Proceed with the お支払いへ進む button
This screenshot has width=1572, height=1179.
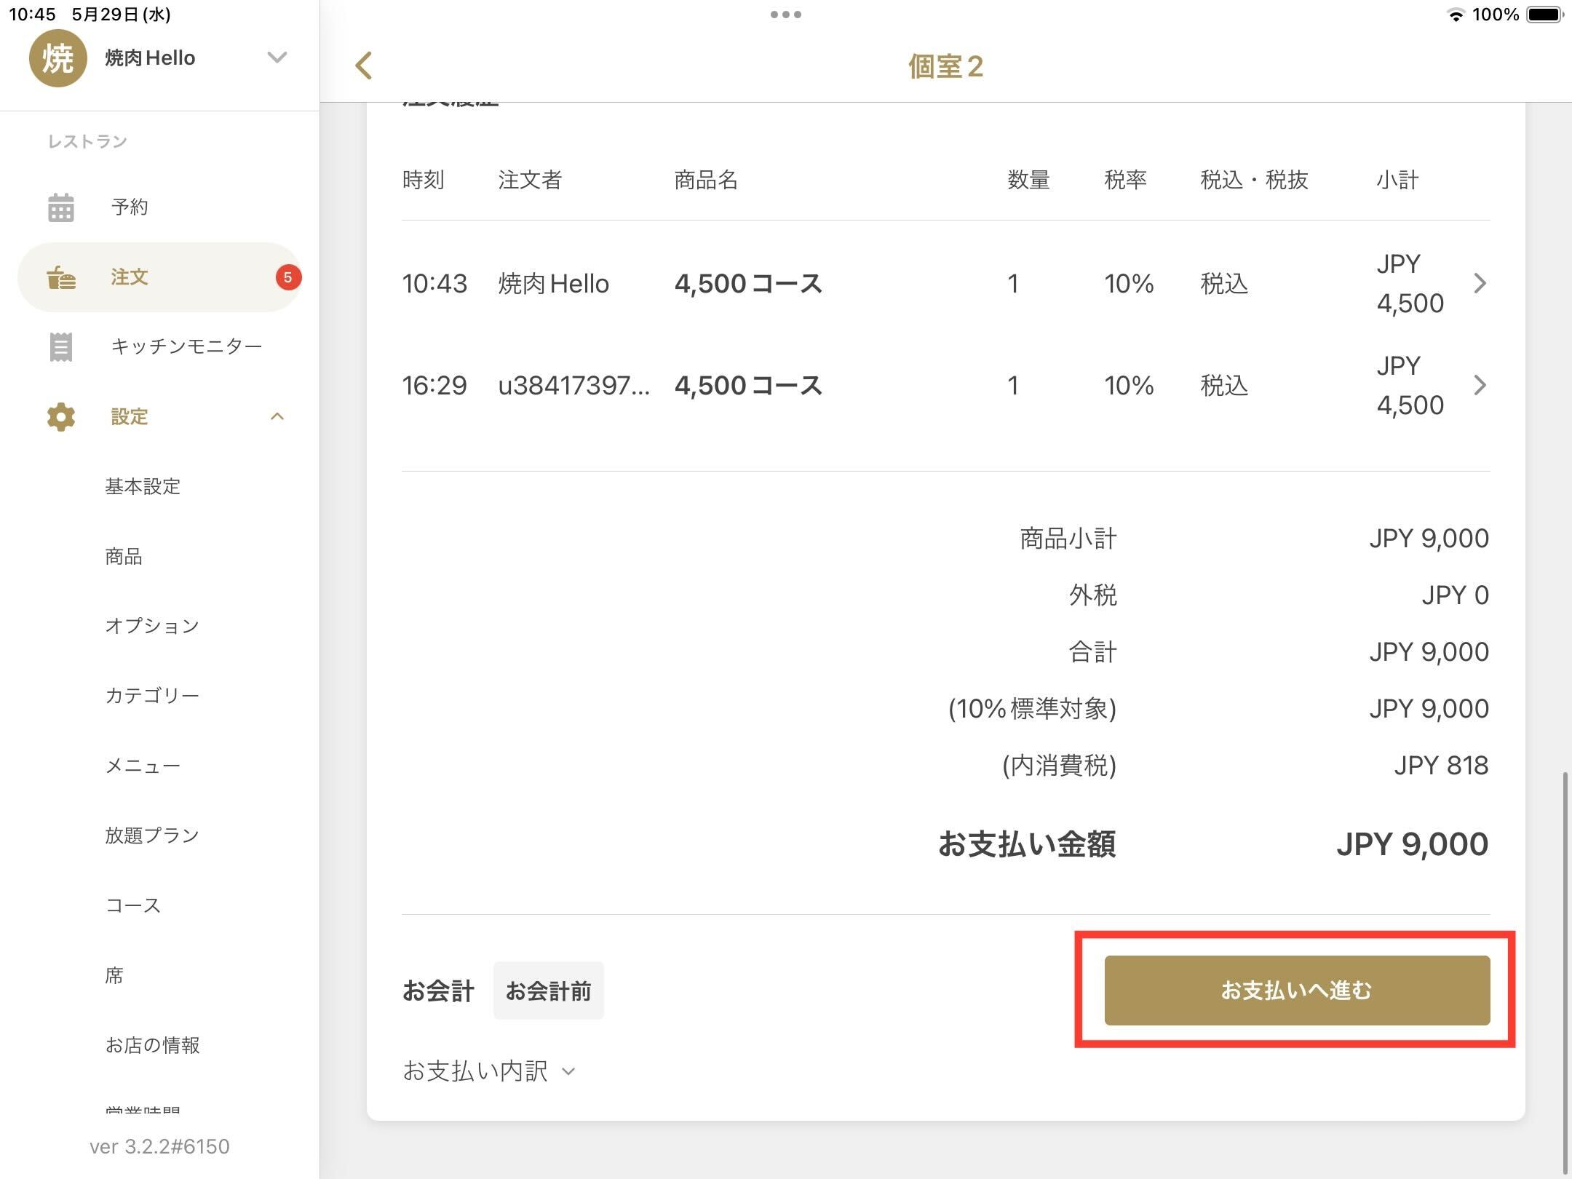click(x=1297, y=991)
